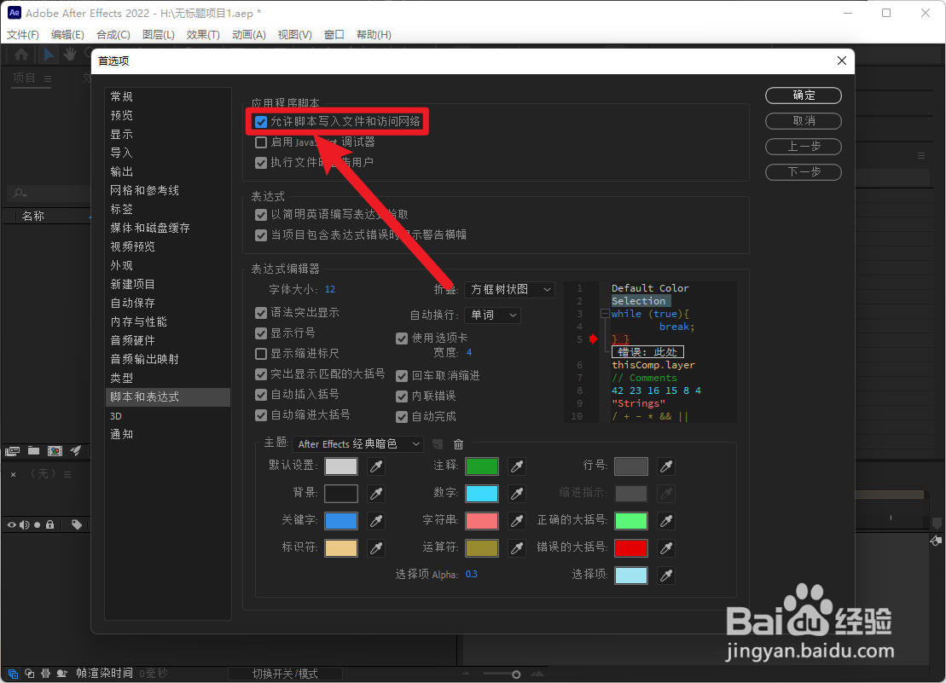Toggle 显示行号 checkbox
The image size is (946, 683).
coord(261,333)
